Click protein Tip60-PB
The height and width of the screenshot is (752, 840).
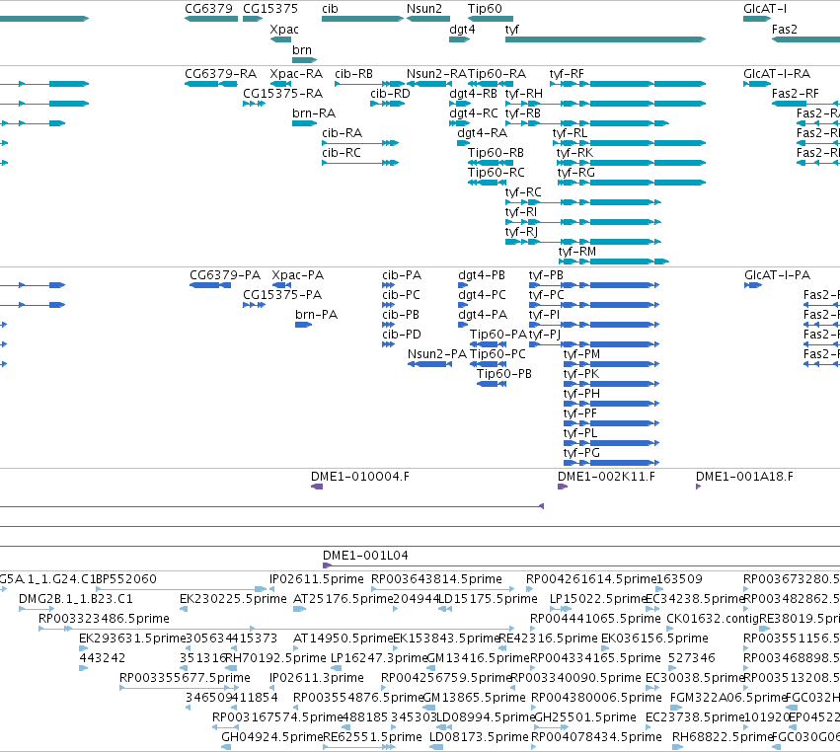coord(492,384)
